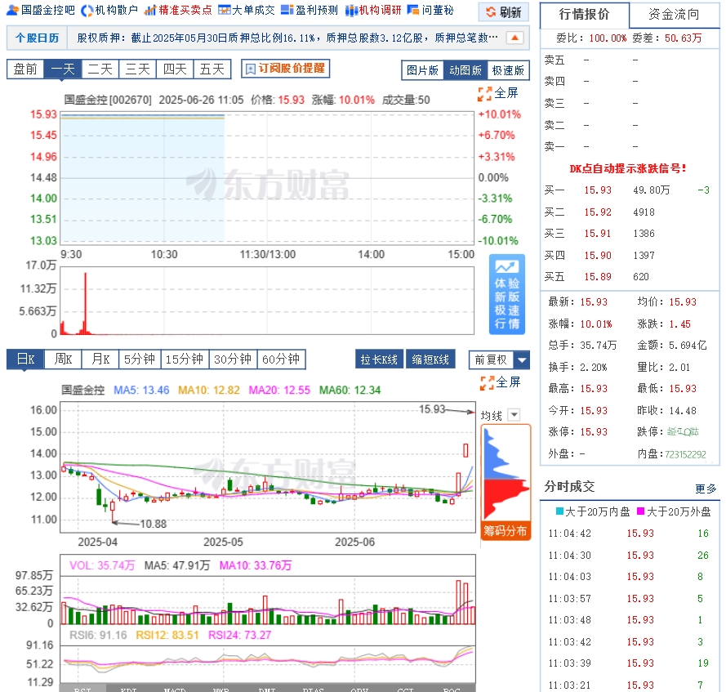Open 盈利预测 earnings forecast

[x=310, y=10]
